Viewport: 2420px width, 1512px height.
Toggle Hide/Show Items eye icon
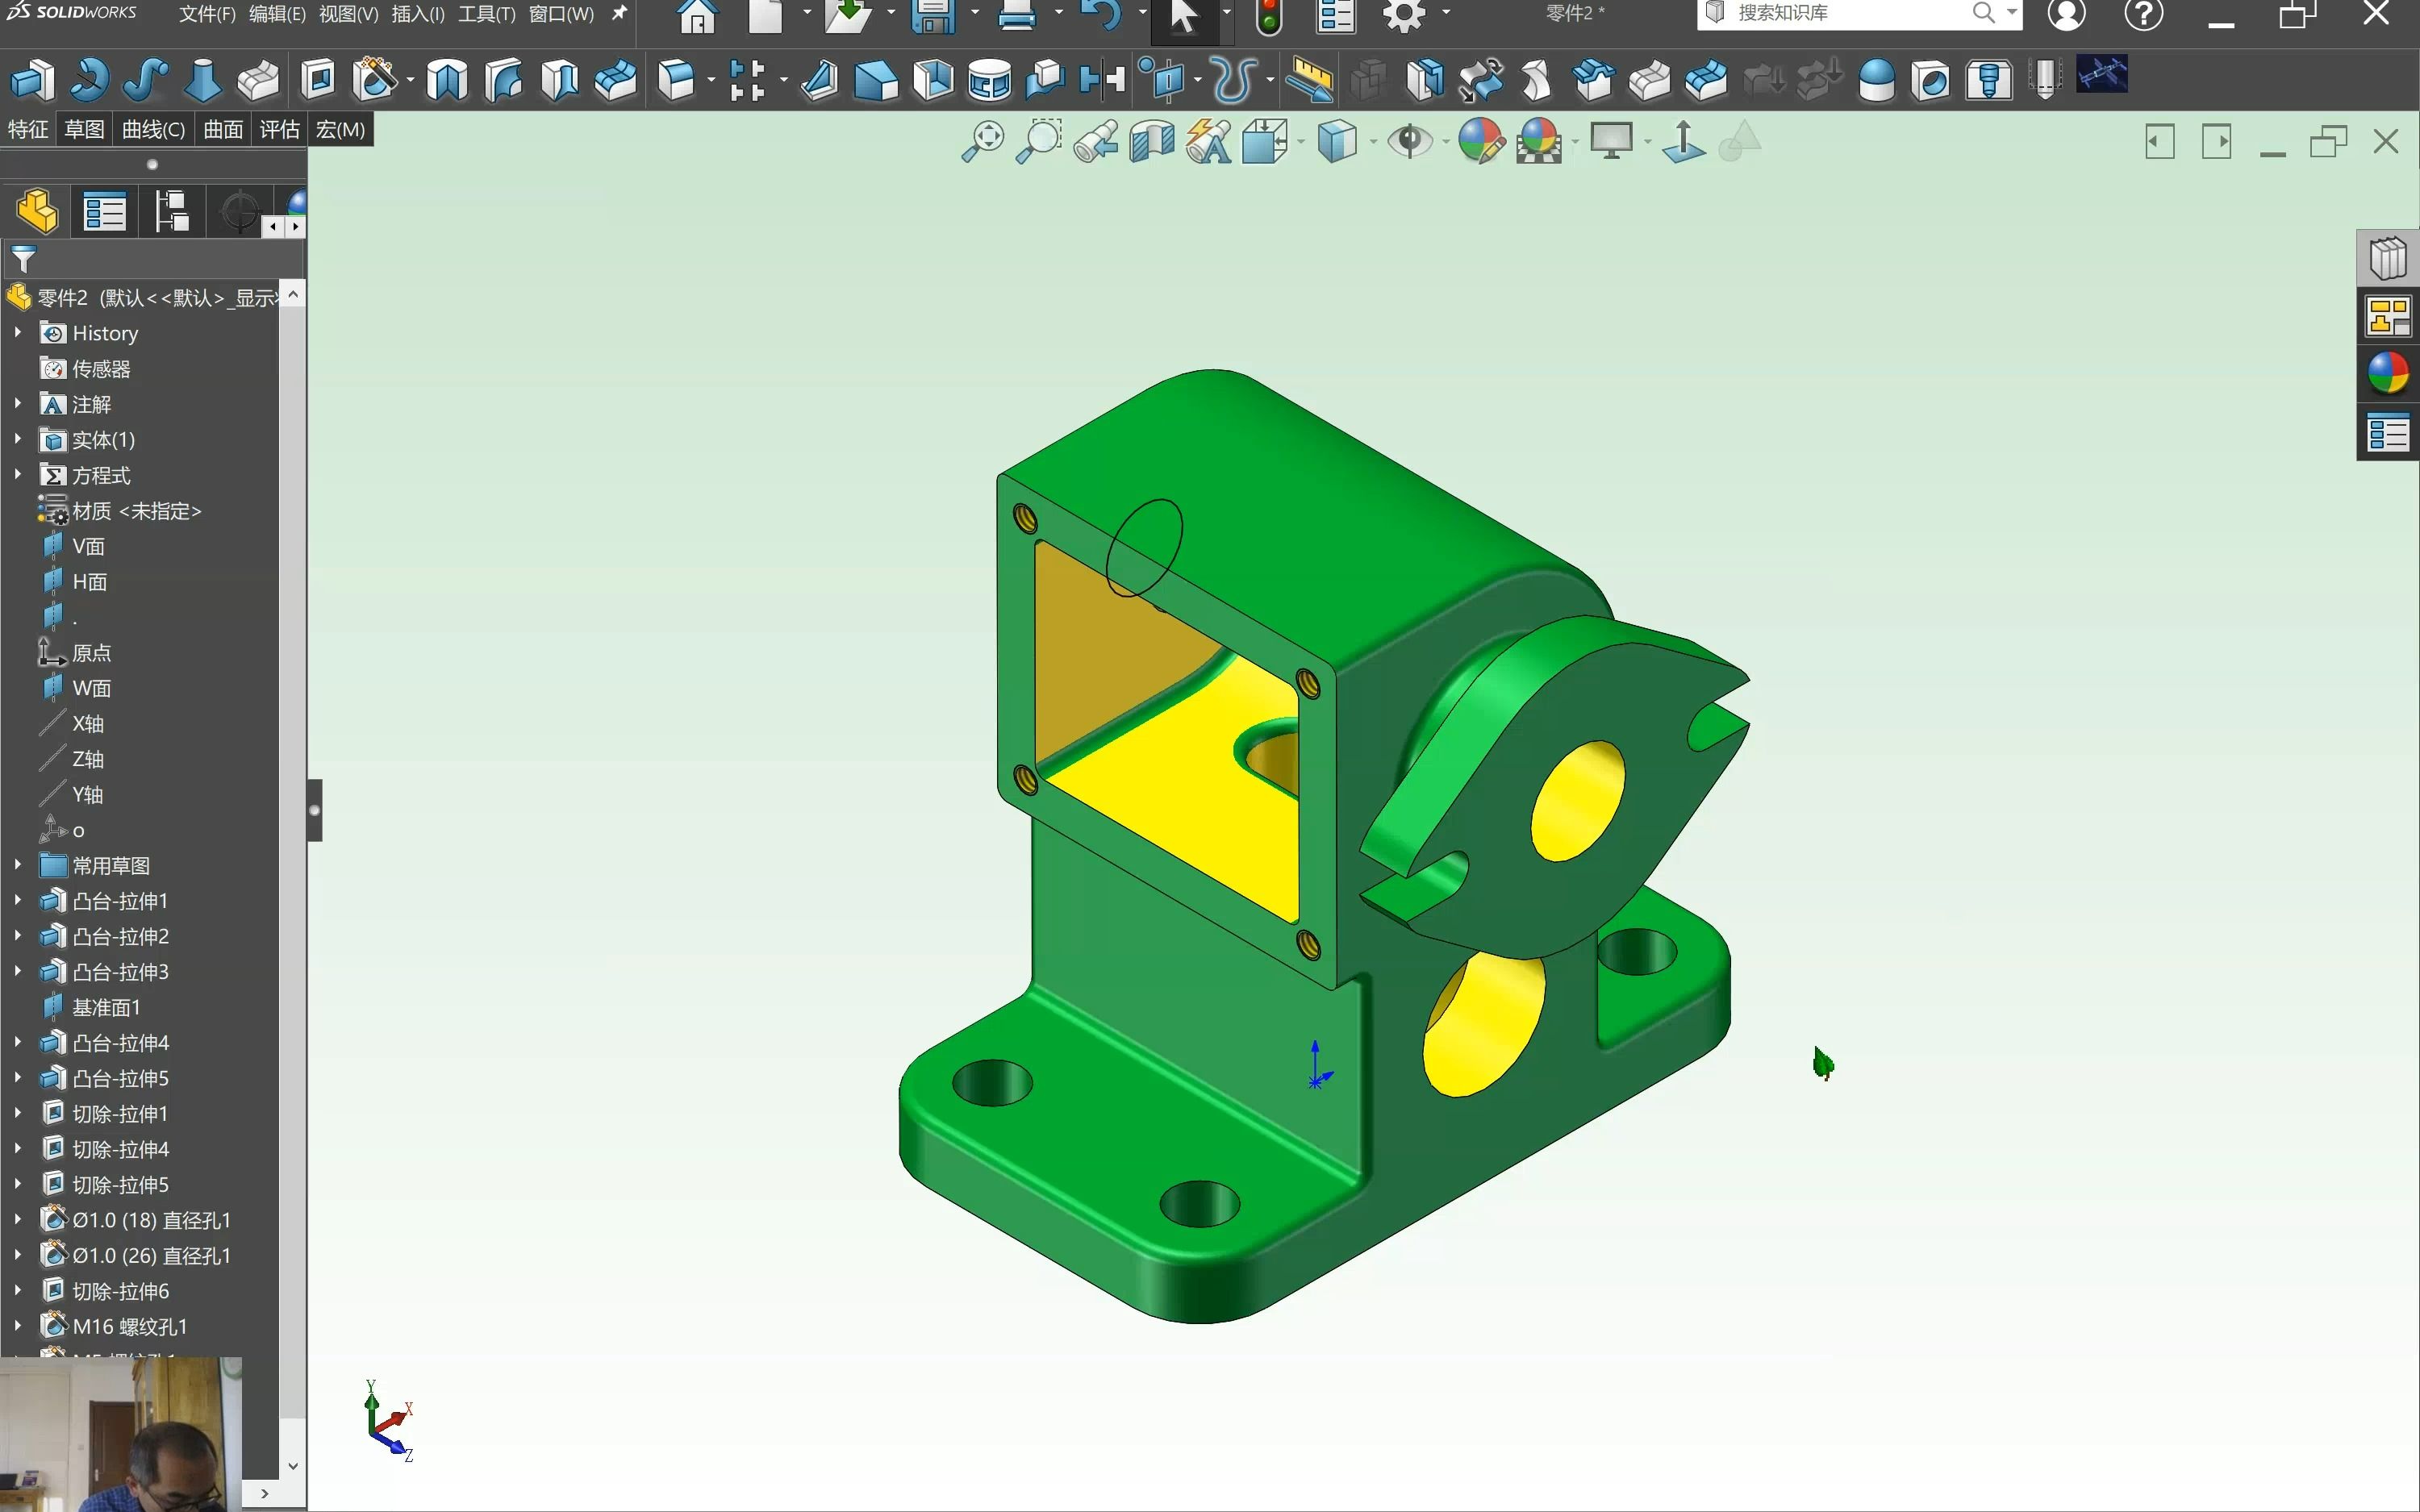click(1410, 142)
